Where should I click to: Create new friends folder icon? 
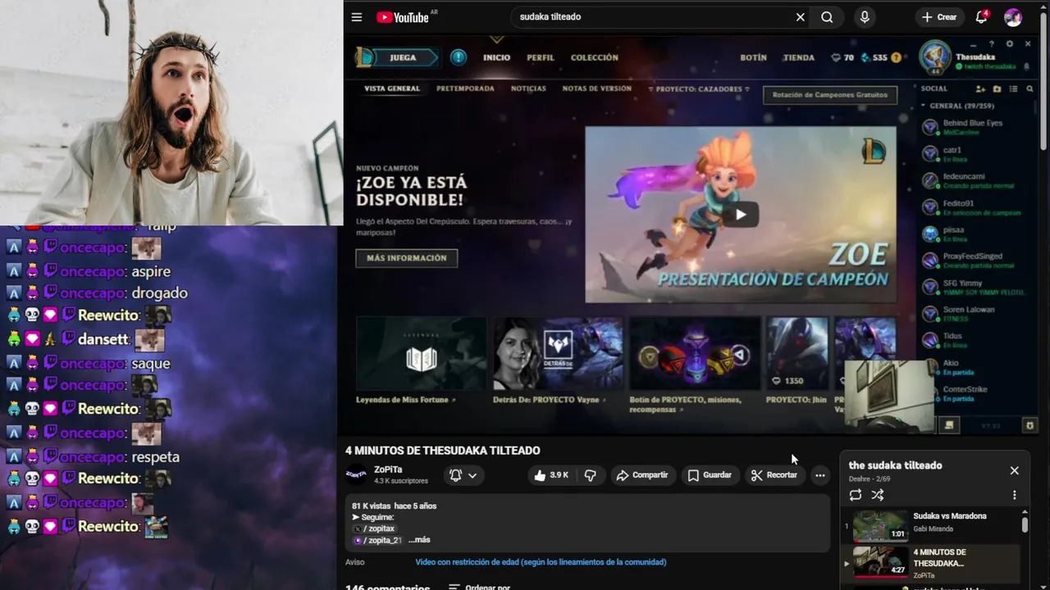997,88
